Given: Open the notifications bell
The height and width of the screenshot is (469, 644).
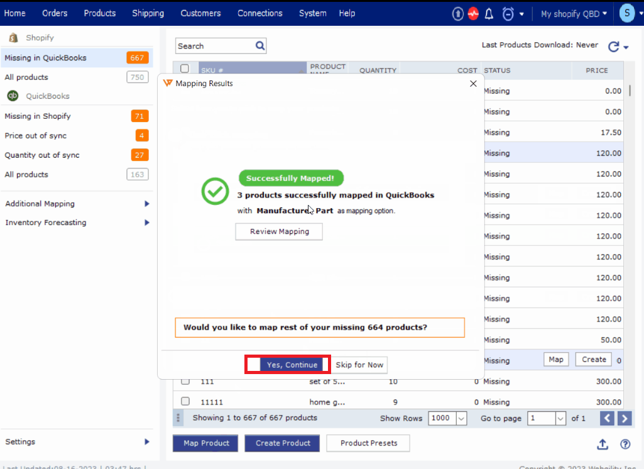Looking at the screenshot, I should 489,14.
